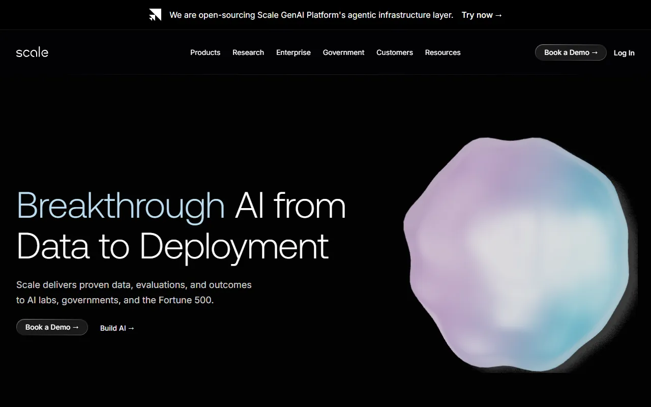The width and height of the screenshot is (651, 407).
Task: Select Customers in the top navigation
Action: click(395, 52)
